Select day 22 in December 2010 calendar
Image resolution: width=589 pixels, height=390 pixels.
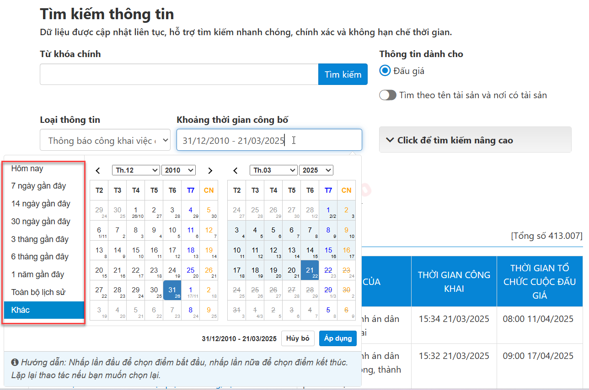click(136, 270)
